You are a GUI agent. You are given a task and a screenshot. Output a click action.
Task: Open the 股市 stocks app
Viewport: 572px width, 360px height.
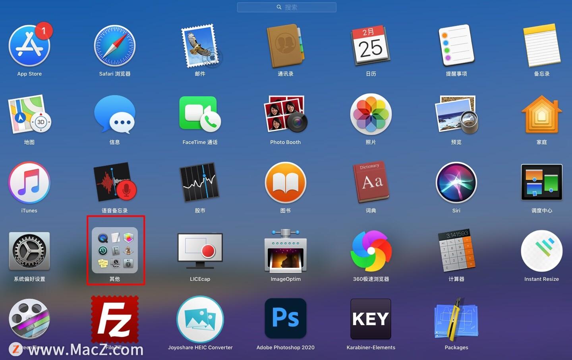pyautogui.click(x=200, y=183)
